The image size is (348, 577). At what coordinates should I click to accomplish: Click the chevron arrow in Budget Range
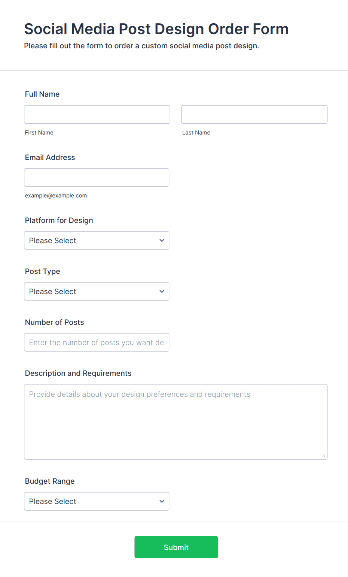(x=162, y=501)
